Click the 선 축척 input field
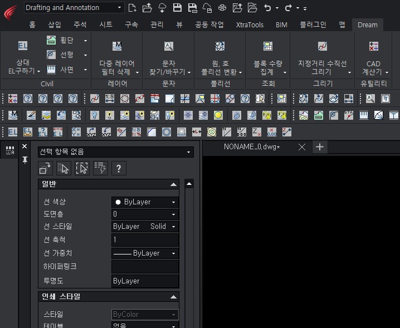400x328 pixels. (145, 239)
